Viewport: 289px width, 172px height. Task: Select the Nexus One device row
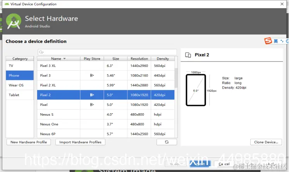[x=106, y=124]
